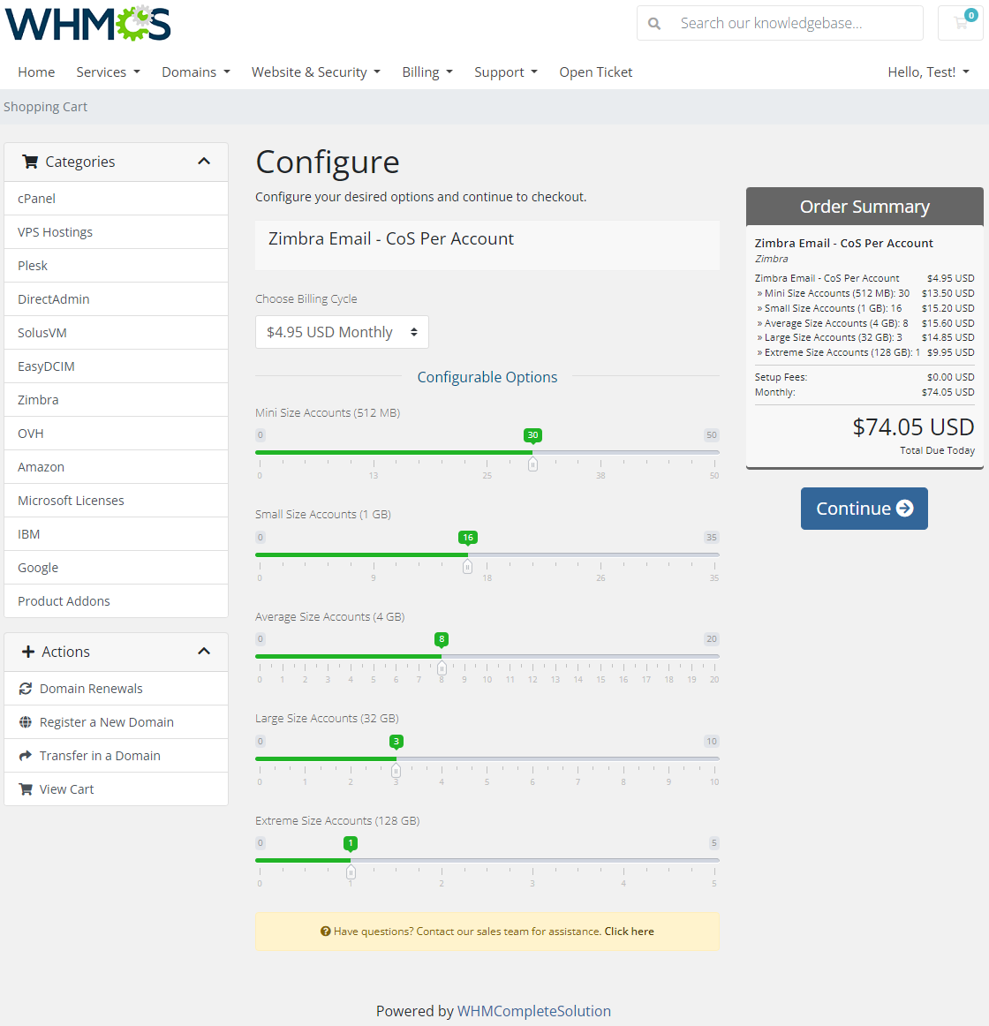The image size is (989, 1026).
Task: Select DirectAdmin category
Action: click(116, 299)
